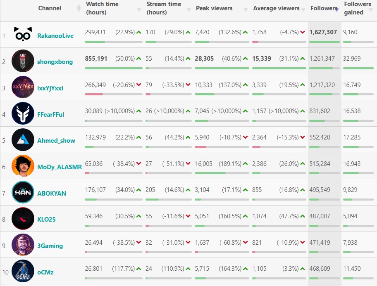Select ixxYjYxxi channel avatar image
The image size is (377, 286).
pos(23,87)
